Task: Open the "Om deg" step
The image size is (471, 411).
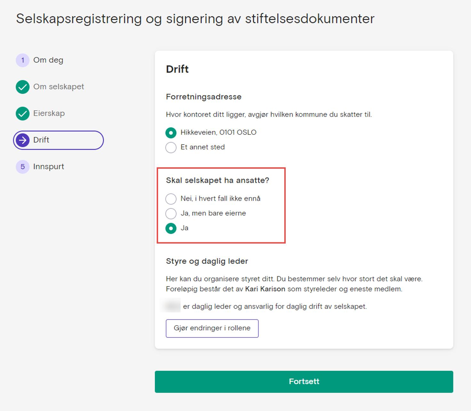Action: [48, 60]
